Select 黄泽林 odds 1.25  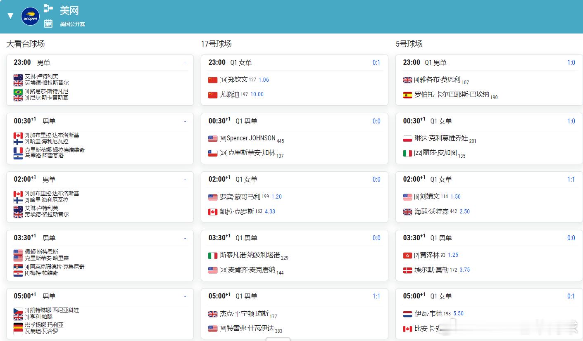click(453, 255)
